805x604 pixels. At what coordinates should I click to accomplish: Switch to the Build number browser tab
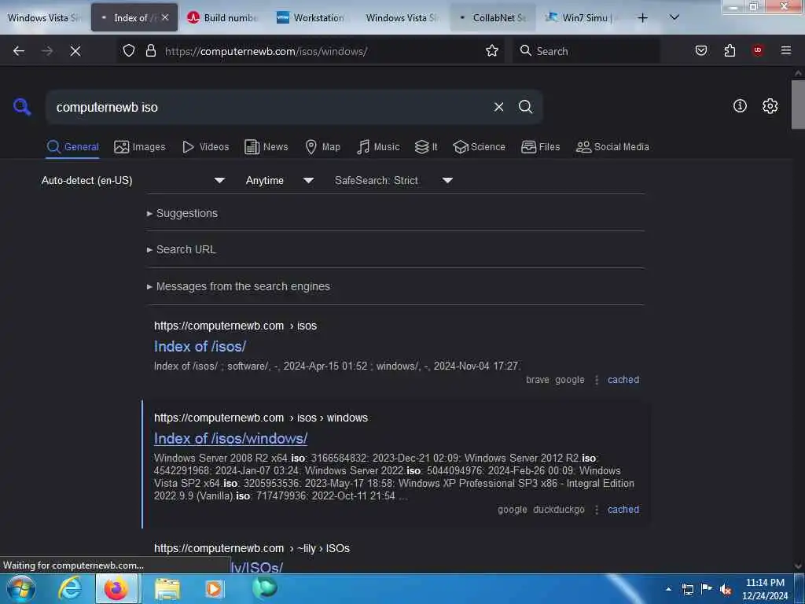(x=223, y=17)
